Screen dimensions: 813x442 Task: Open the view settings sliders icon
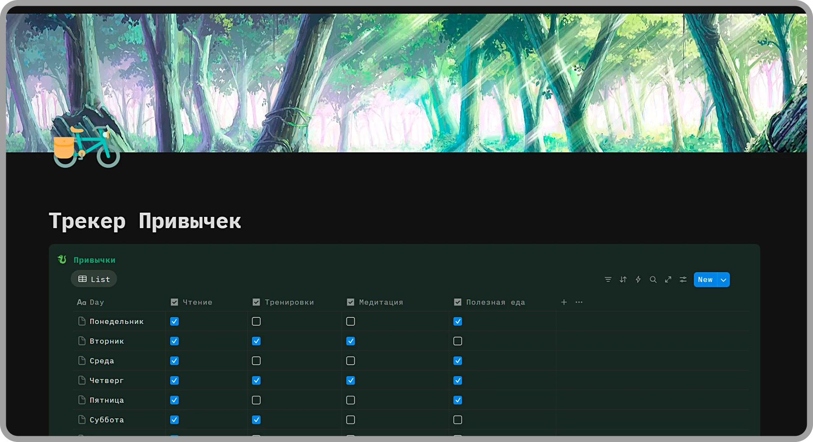pyautogui.click(x=683, y=280)
